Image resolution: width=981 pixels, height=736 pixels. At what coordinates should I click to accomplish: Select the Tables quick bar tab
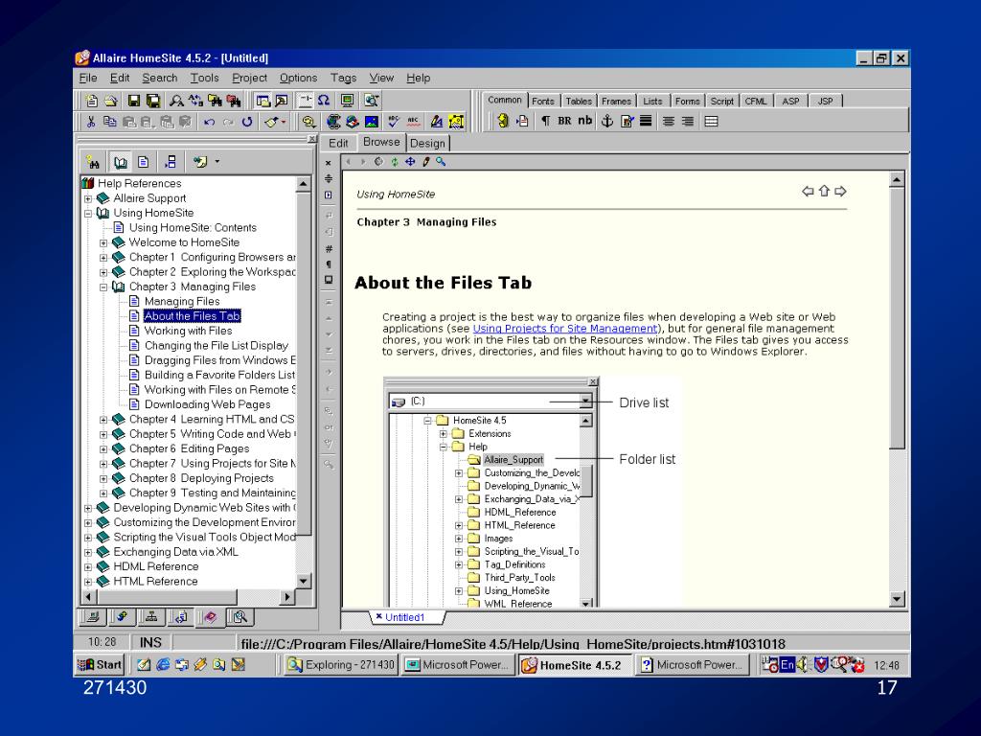point(578,101)
